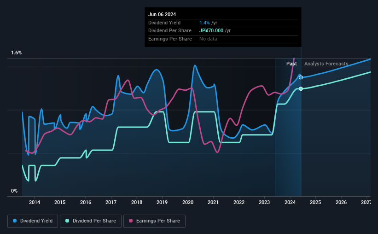Click the 2019 x-axis label
Image resolution: width=378 pixels, height=234 pixels.
pyautogui.click(x=162, y=202)
